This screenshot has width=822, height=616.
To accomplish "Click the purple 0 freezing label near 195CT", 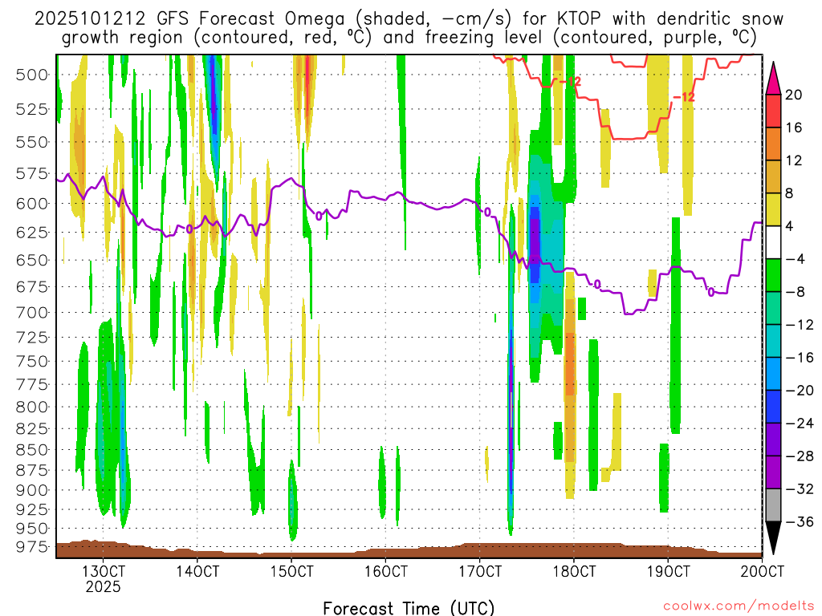I will tap(711, 292).
